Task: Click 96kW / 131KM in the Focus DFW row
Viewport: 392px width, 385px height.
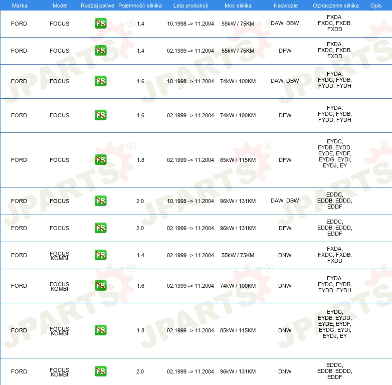Action: click(238, 228)
